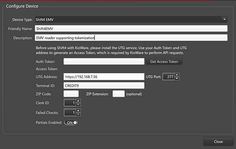Click the Get Access Token button

[x=164, y=61]
